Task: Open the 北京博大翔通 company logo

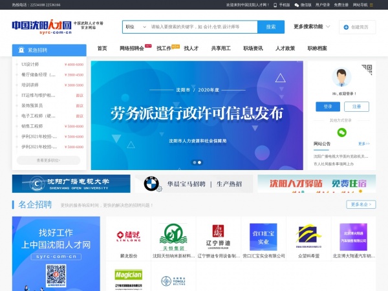Action: pyautogui.click(x=353, y=237)
